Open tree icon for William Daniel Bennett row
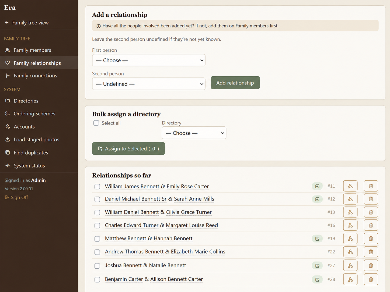This screenshot has width=390, height=292. (350, 212)
